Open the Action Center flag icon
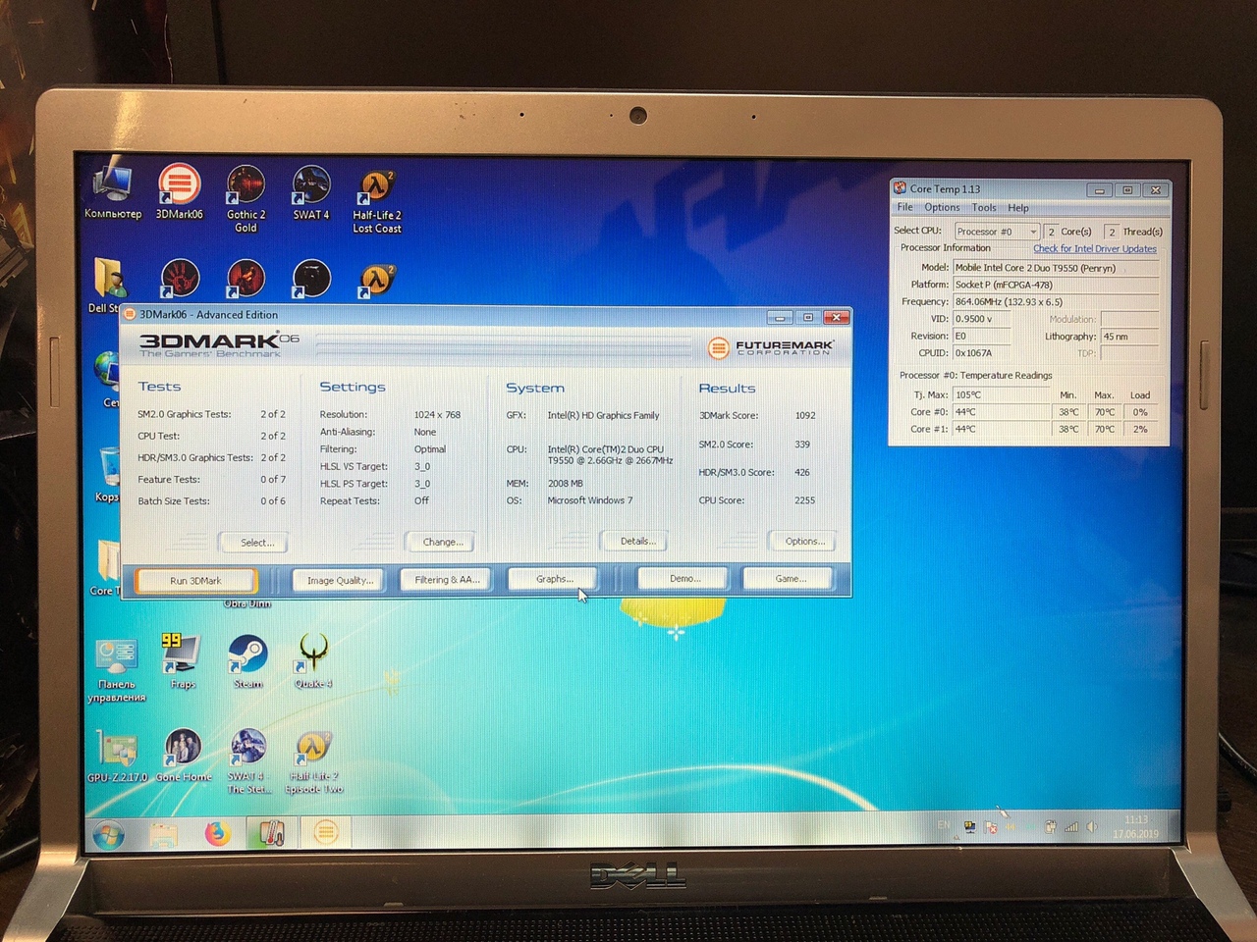 click(990, 828)
